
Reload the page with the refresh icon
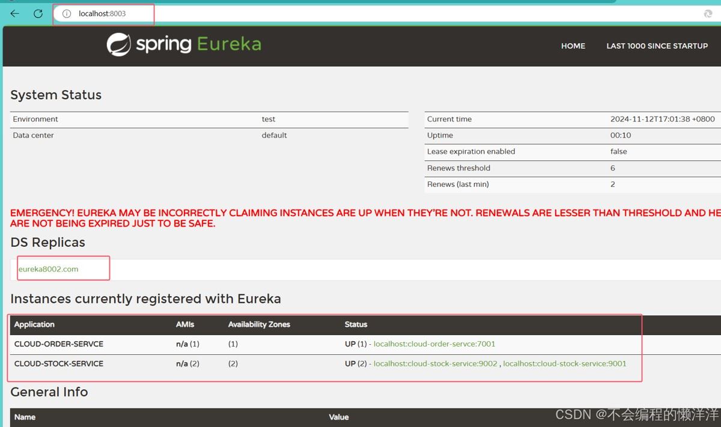tap(38, 13)
